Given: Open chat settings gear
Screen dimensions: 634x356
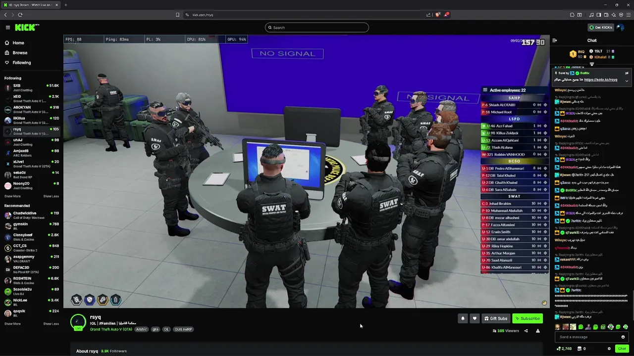Looking at the screenshot, I should [609, 349].
